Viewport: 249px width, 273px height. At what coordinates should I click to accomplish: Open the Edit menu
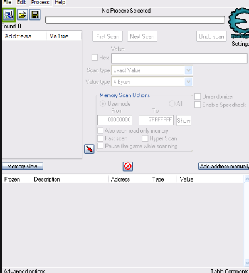click(21, 3)
